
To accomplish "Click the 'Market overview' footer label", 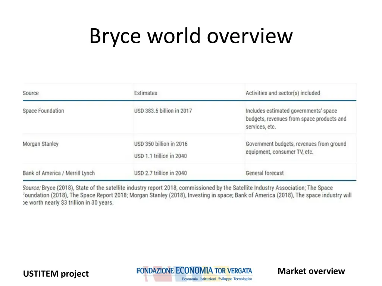I will coord(311,271).
